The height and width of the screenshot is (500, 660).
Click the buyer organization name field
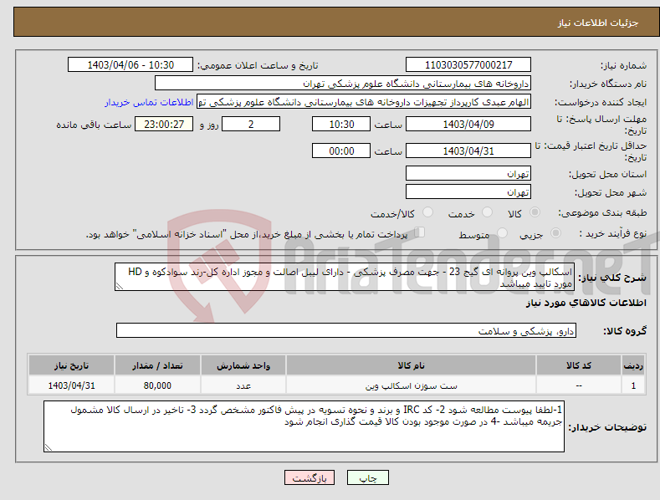click(x=343, y=84)
